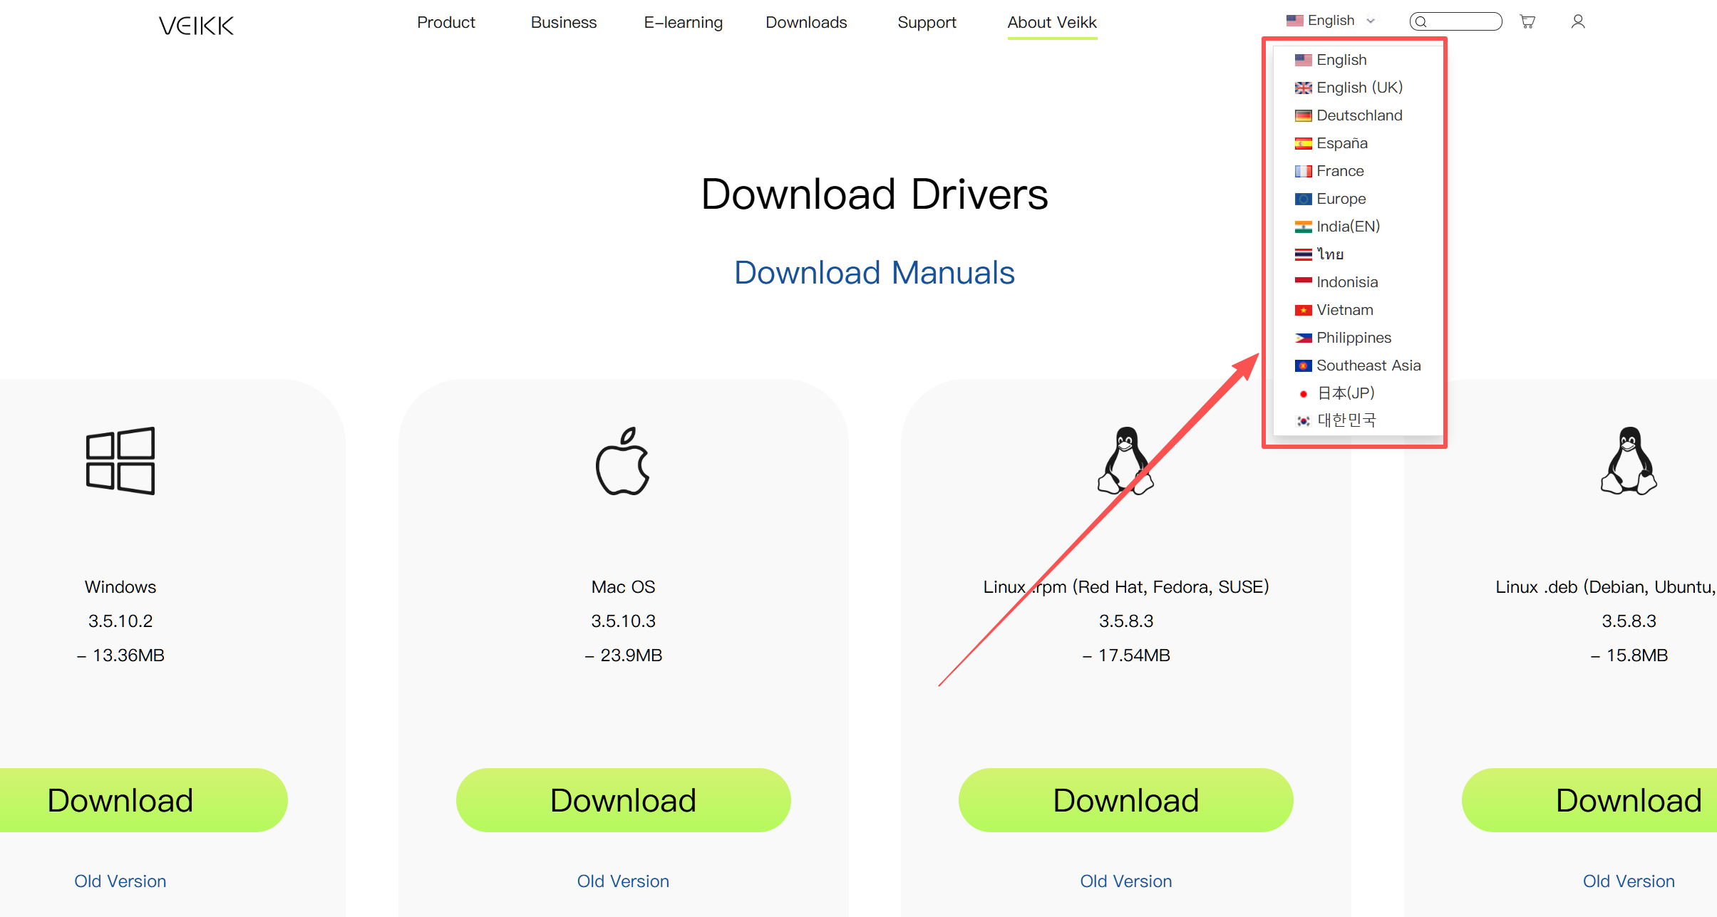Click the Windows version 3.5.10.2 text
The width and height of the screenshot is (1717, 917).
tap(120, 621)
